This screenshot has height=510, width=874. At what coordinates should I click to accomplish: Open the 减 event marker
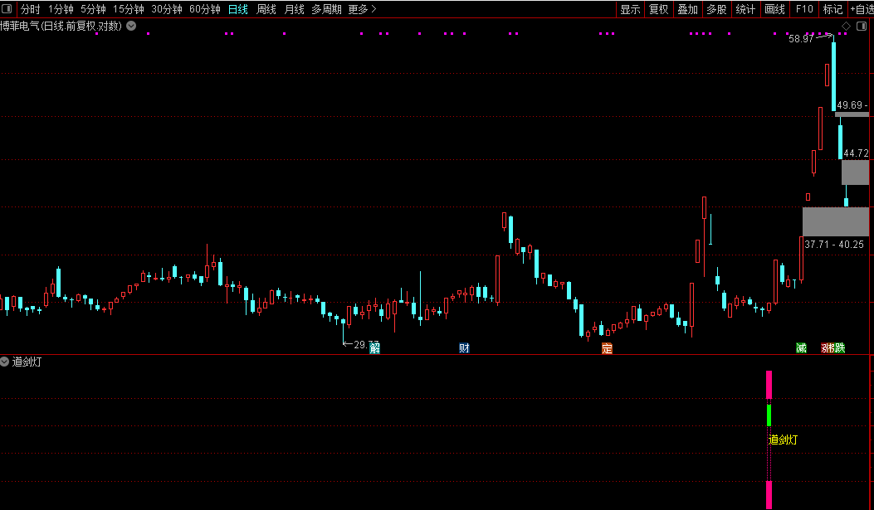pos(801,348)
